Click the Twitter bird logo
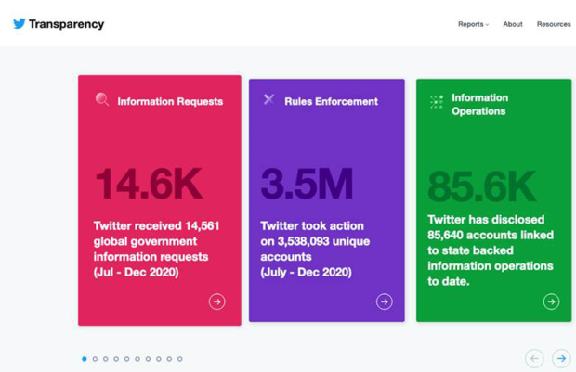 tap(19, 24)
